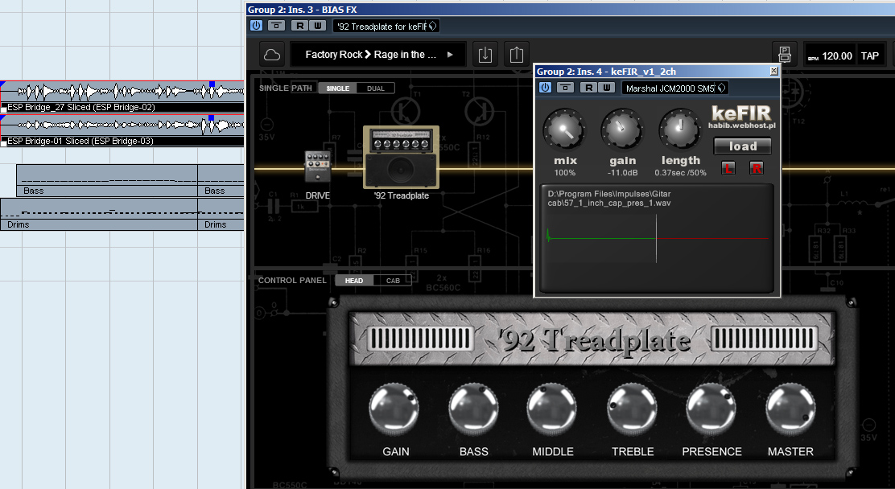Click the amp PRESENCE knob
Screen dimensions: 895x489
tap(711, 409)
